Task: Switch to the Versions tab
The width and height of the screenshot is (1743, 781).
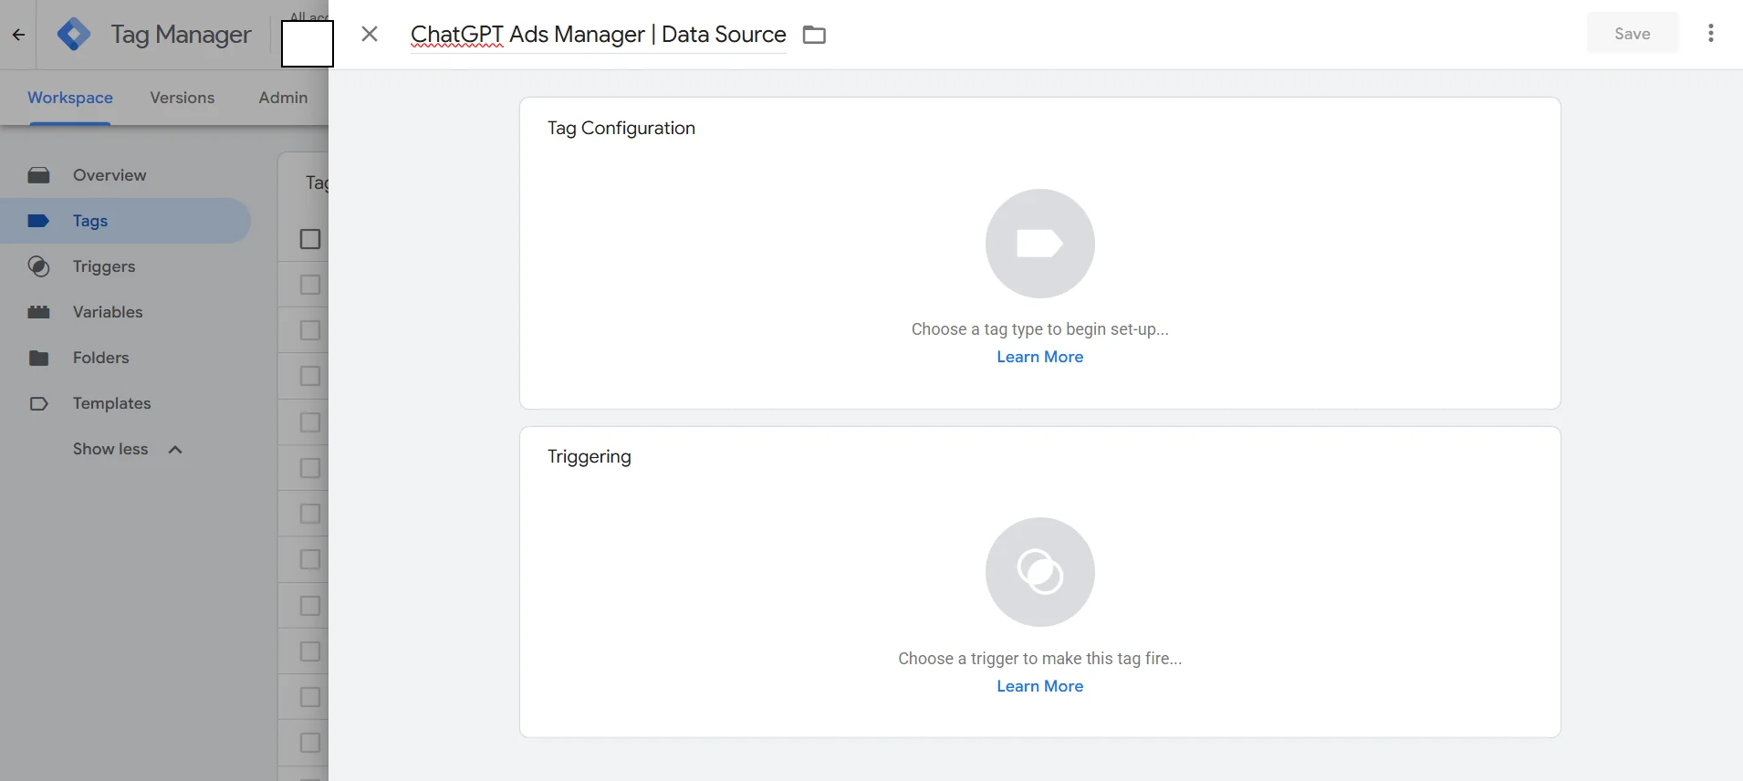Action: pos(183,98)
